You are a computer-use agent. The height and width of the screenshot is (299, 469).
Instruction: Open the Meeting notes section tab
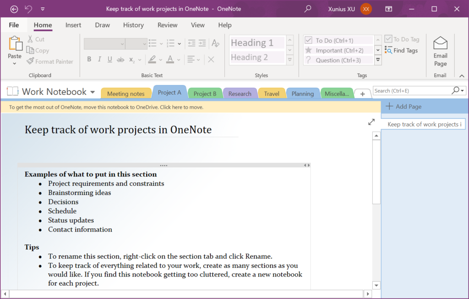[125, 94]
